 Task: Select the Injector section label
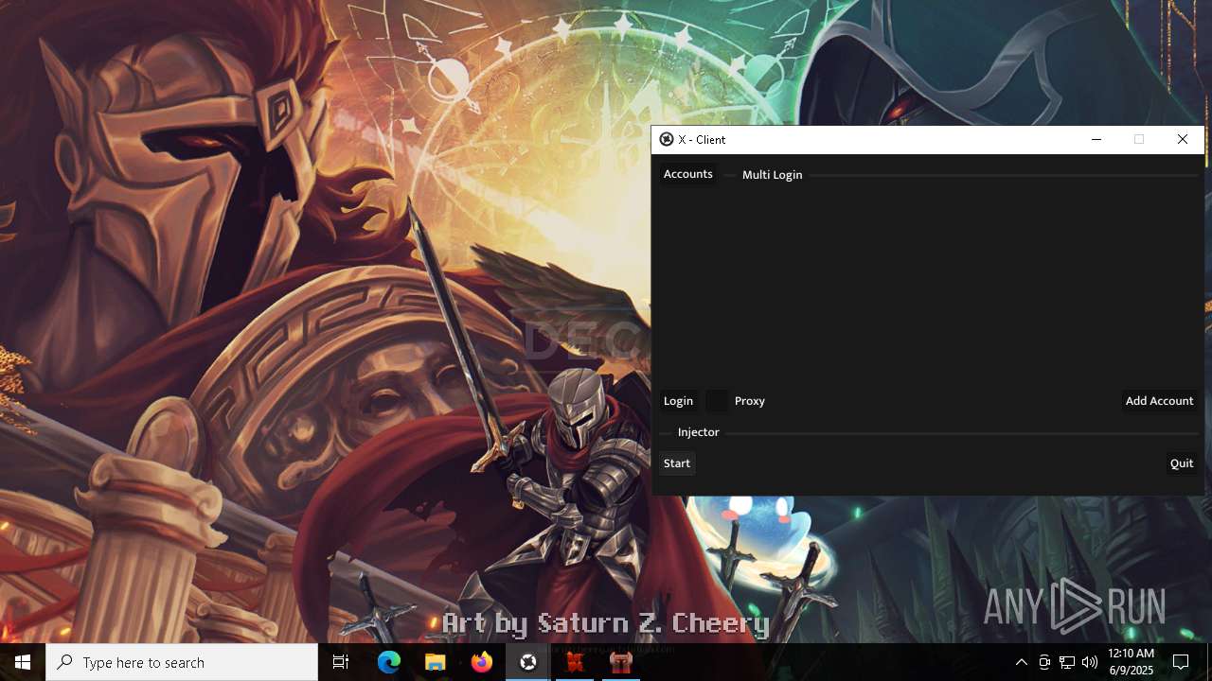pos(699,432)
